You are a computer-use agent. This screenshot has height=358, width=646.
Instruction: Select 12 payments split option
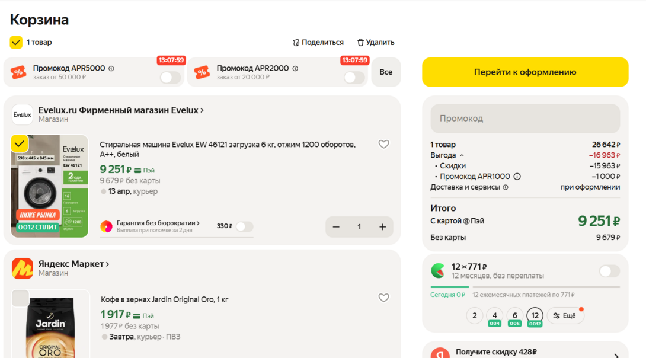[535, 317]
